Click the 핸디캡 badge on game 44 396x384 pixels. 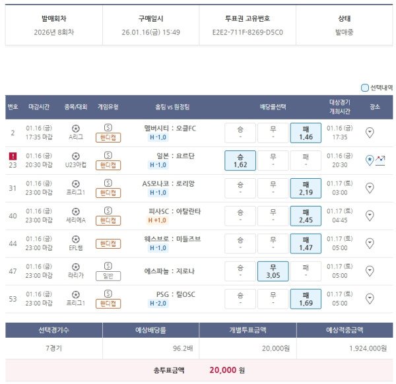[x=108, y=243]
